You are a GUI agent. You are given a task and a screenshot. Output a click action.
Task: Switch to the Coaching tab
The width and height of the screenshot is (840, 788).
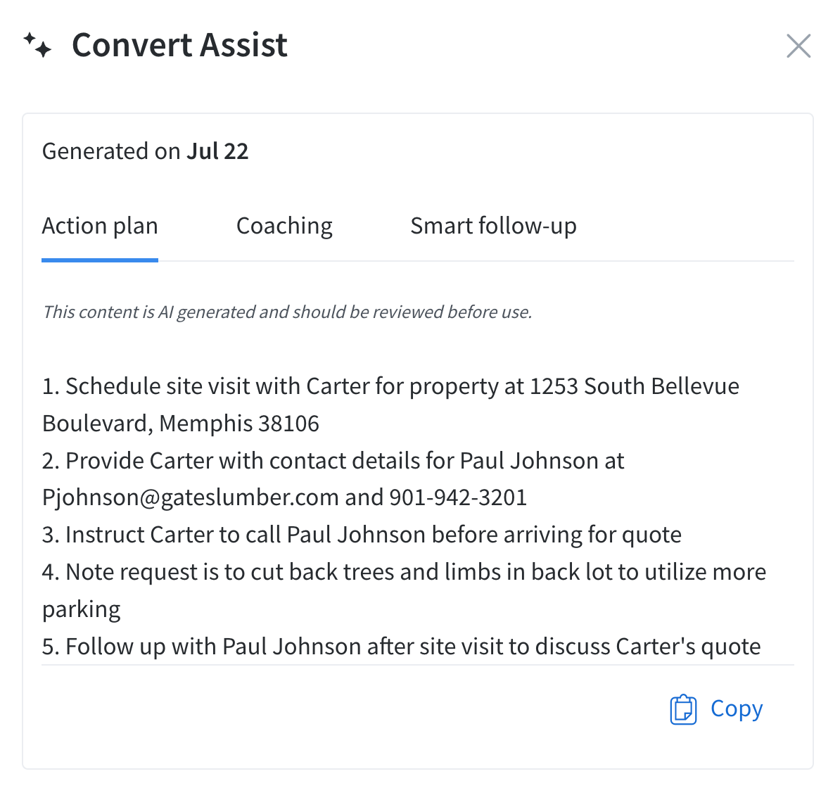pos(284,227)
